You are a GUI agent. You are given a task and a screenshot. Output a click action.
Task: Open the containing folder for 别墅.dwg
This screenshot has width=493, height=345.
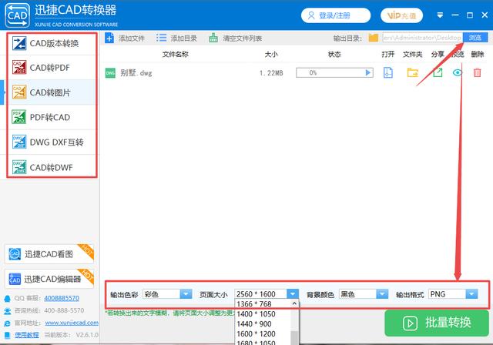[x=413, y=72]
